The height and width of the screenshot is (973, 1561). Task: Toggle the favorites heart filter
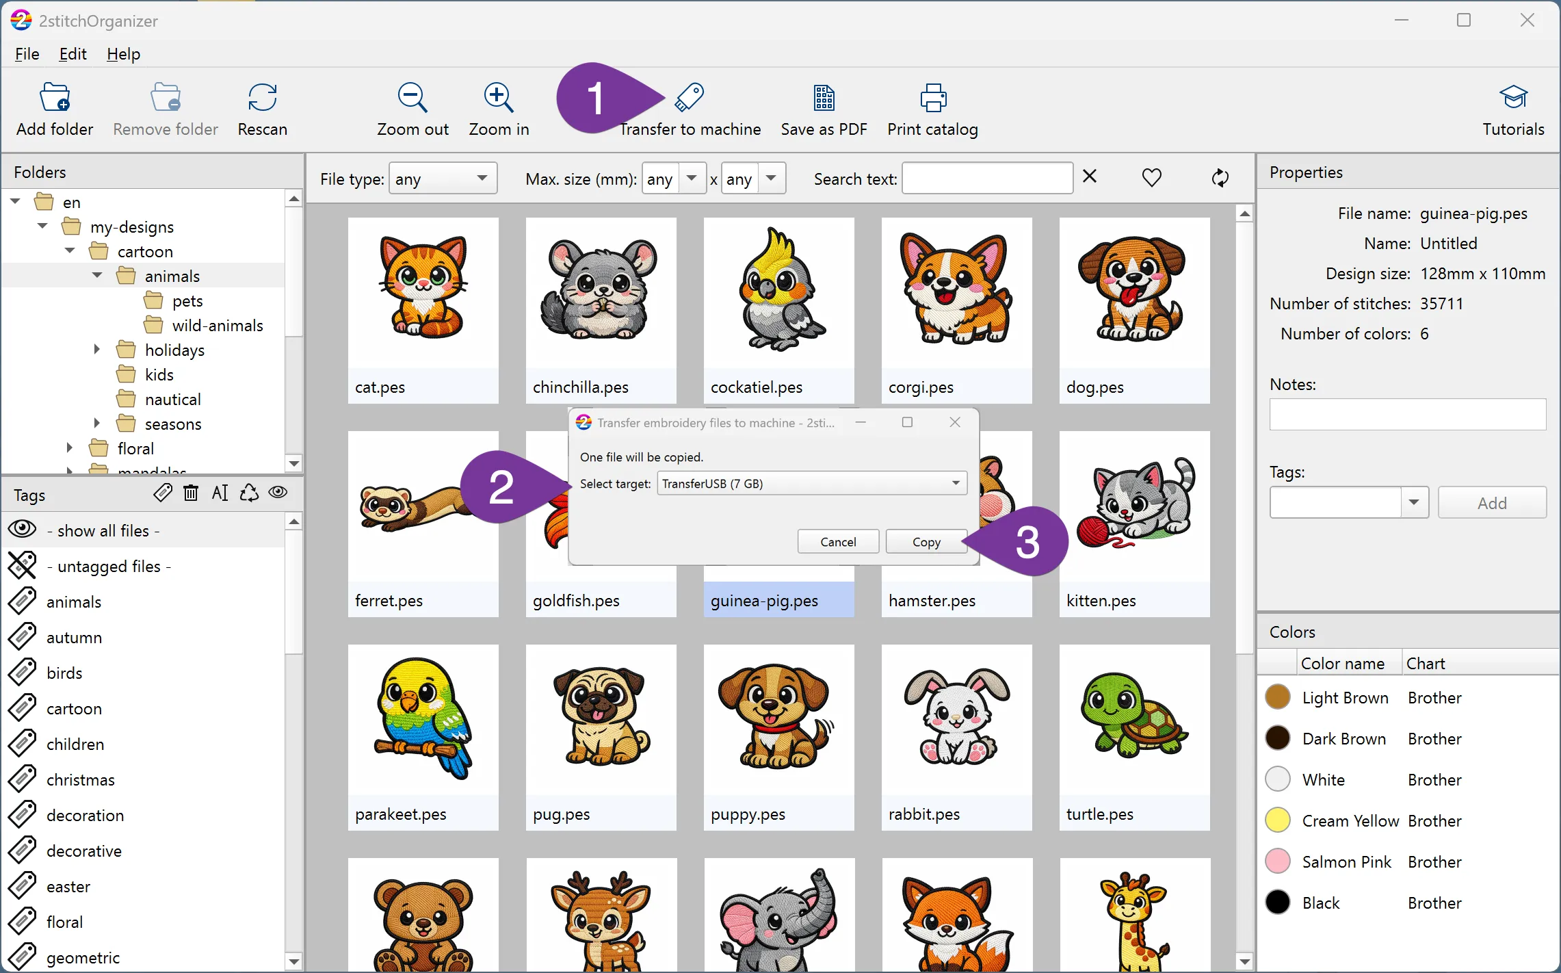[1152, 178]
